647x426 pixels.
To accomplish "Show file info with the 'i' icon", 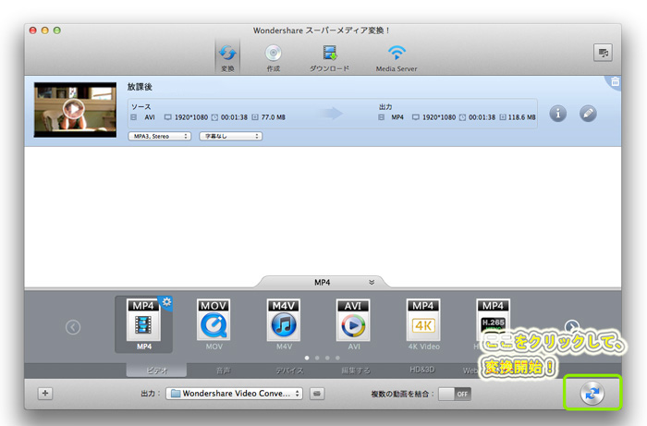I will [557, 113].
